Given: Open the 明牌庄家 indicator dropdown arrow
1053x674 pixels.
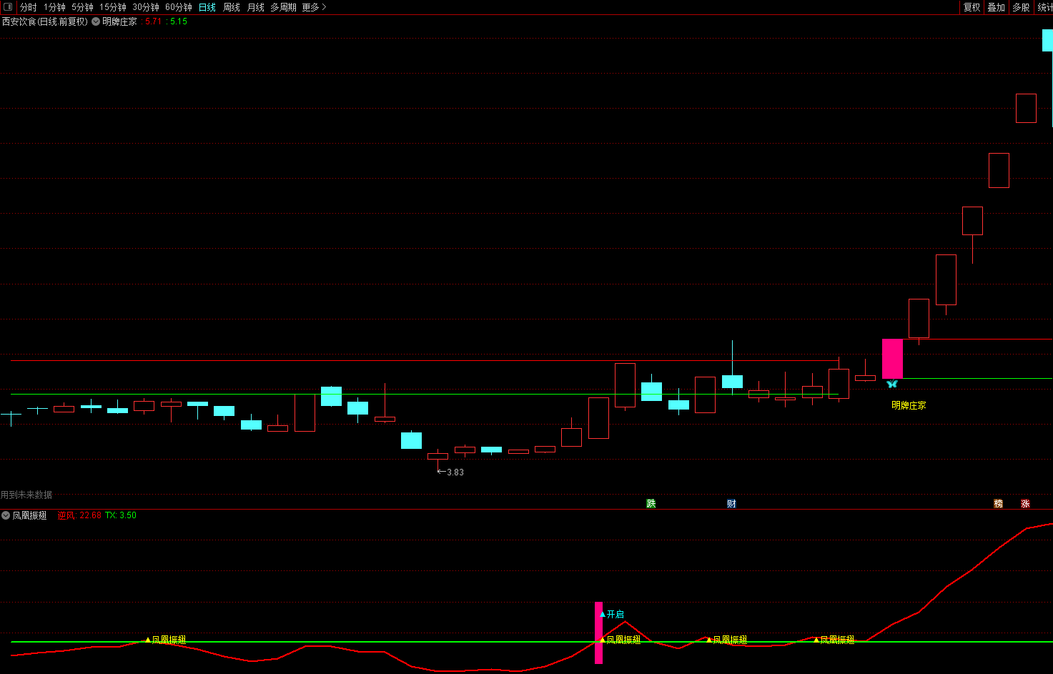Looking at the screenshot, I should pos(96,21).
